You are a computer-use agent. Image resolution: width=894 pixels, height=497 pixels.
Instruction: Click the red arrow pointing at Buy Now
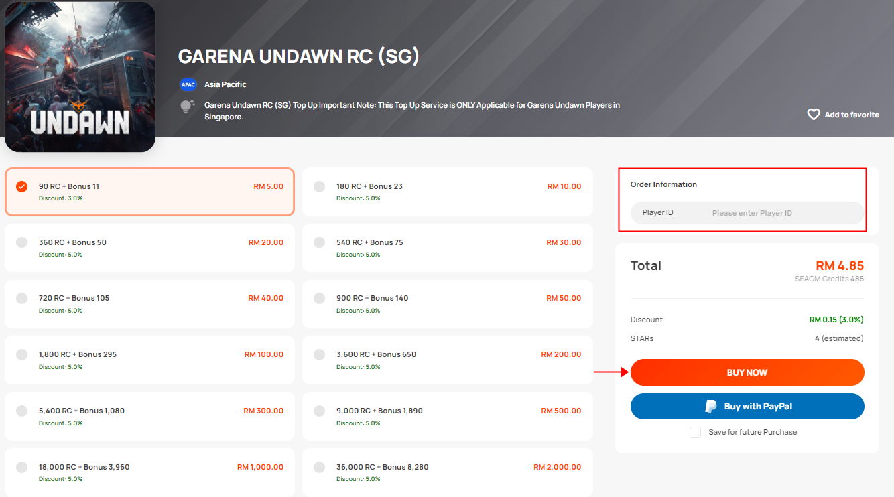[x=611, y=372]
